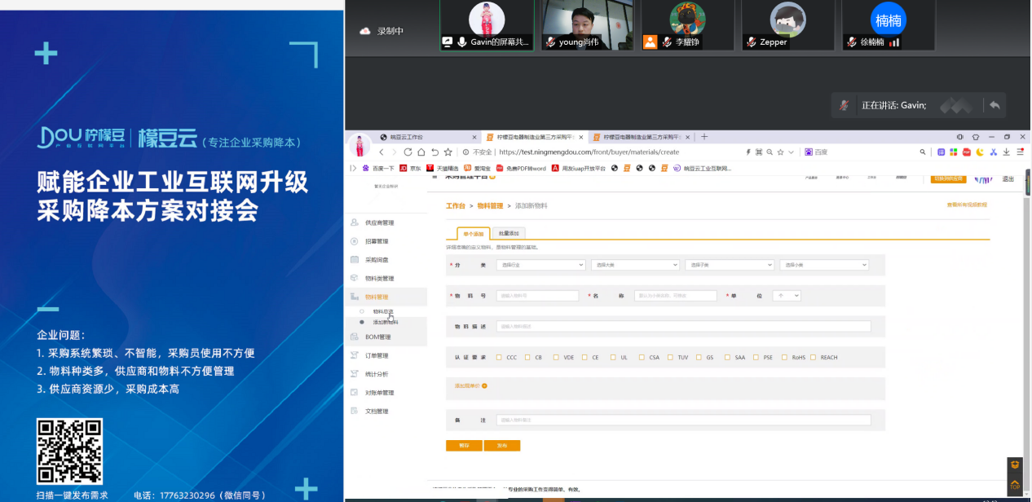Click the browser reload icon

408,152
